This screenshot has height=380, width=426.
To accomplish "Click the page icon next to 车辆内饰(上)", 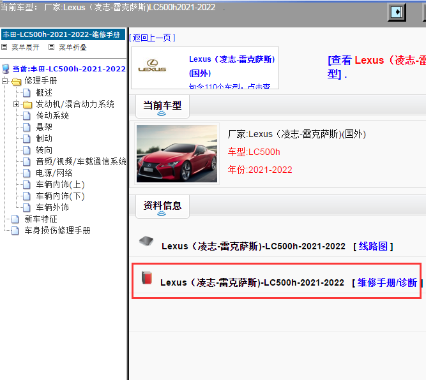I will (x=27, y=185).
